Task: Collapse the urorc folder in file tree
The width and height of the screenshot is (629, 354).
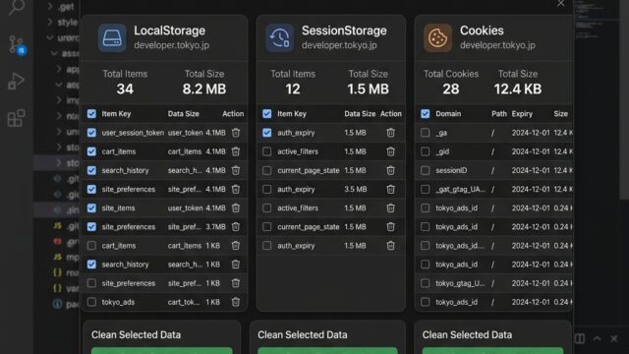Action: [x=50, y=37]
